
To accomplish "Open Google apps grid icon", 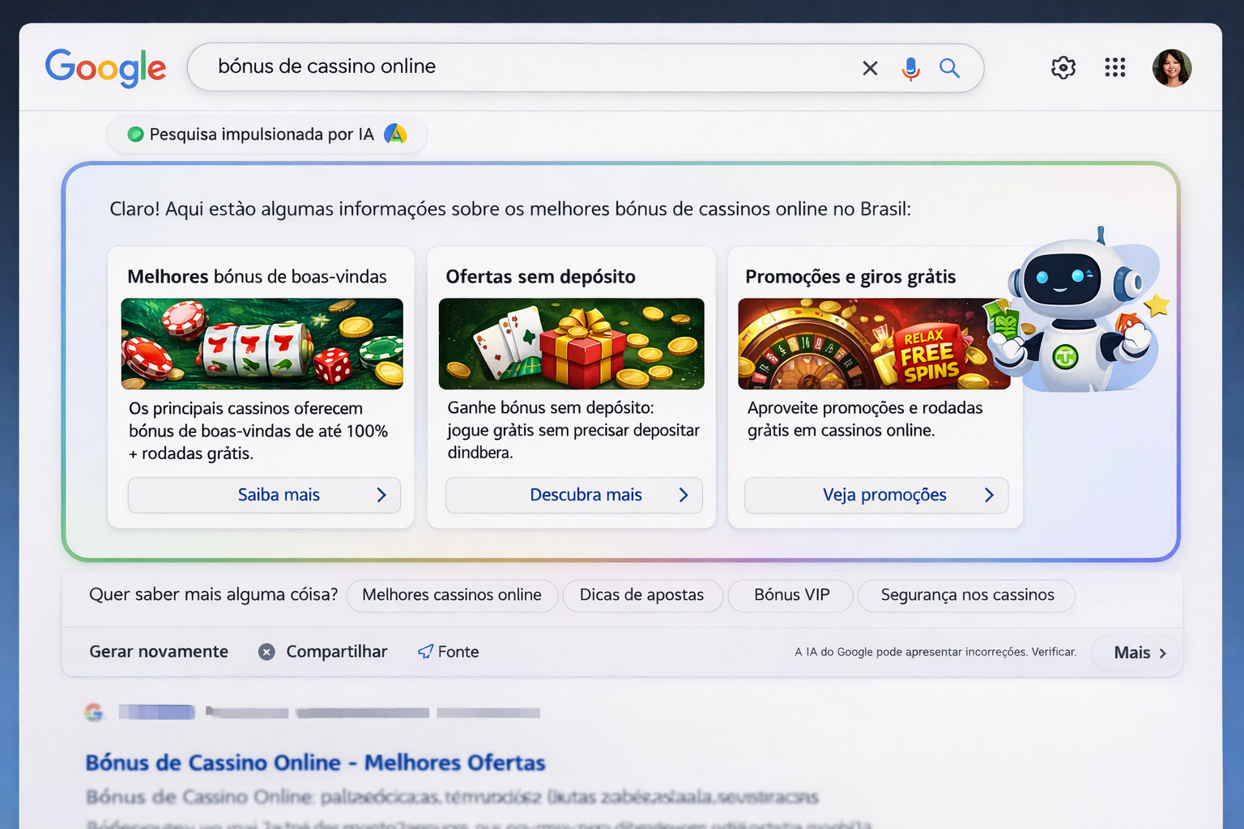I will (x=1115, y=67).
